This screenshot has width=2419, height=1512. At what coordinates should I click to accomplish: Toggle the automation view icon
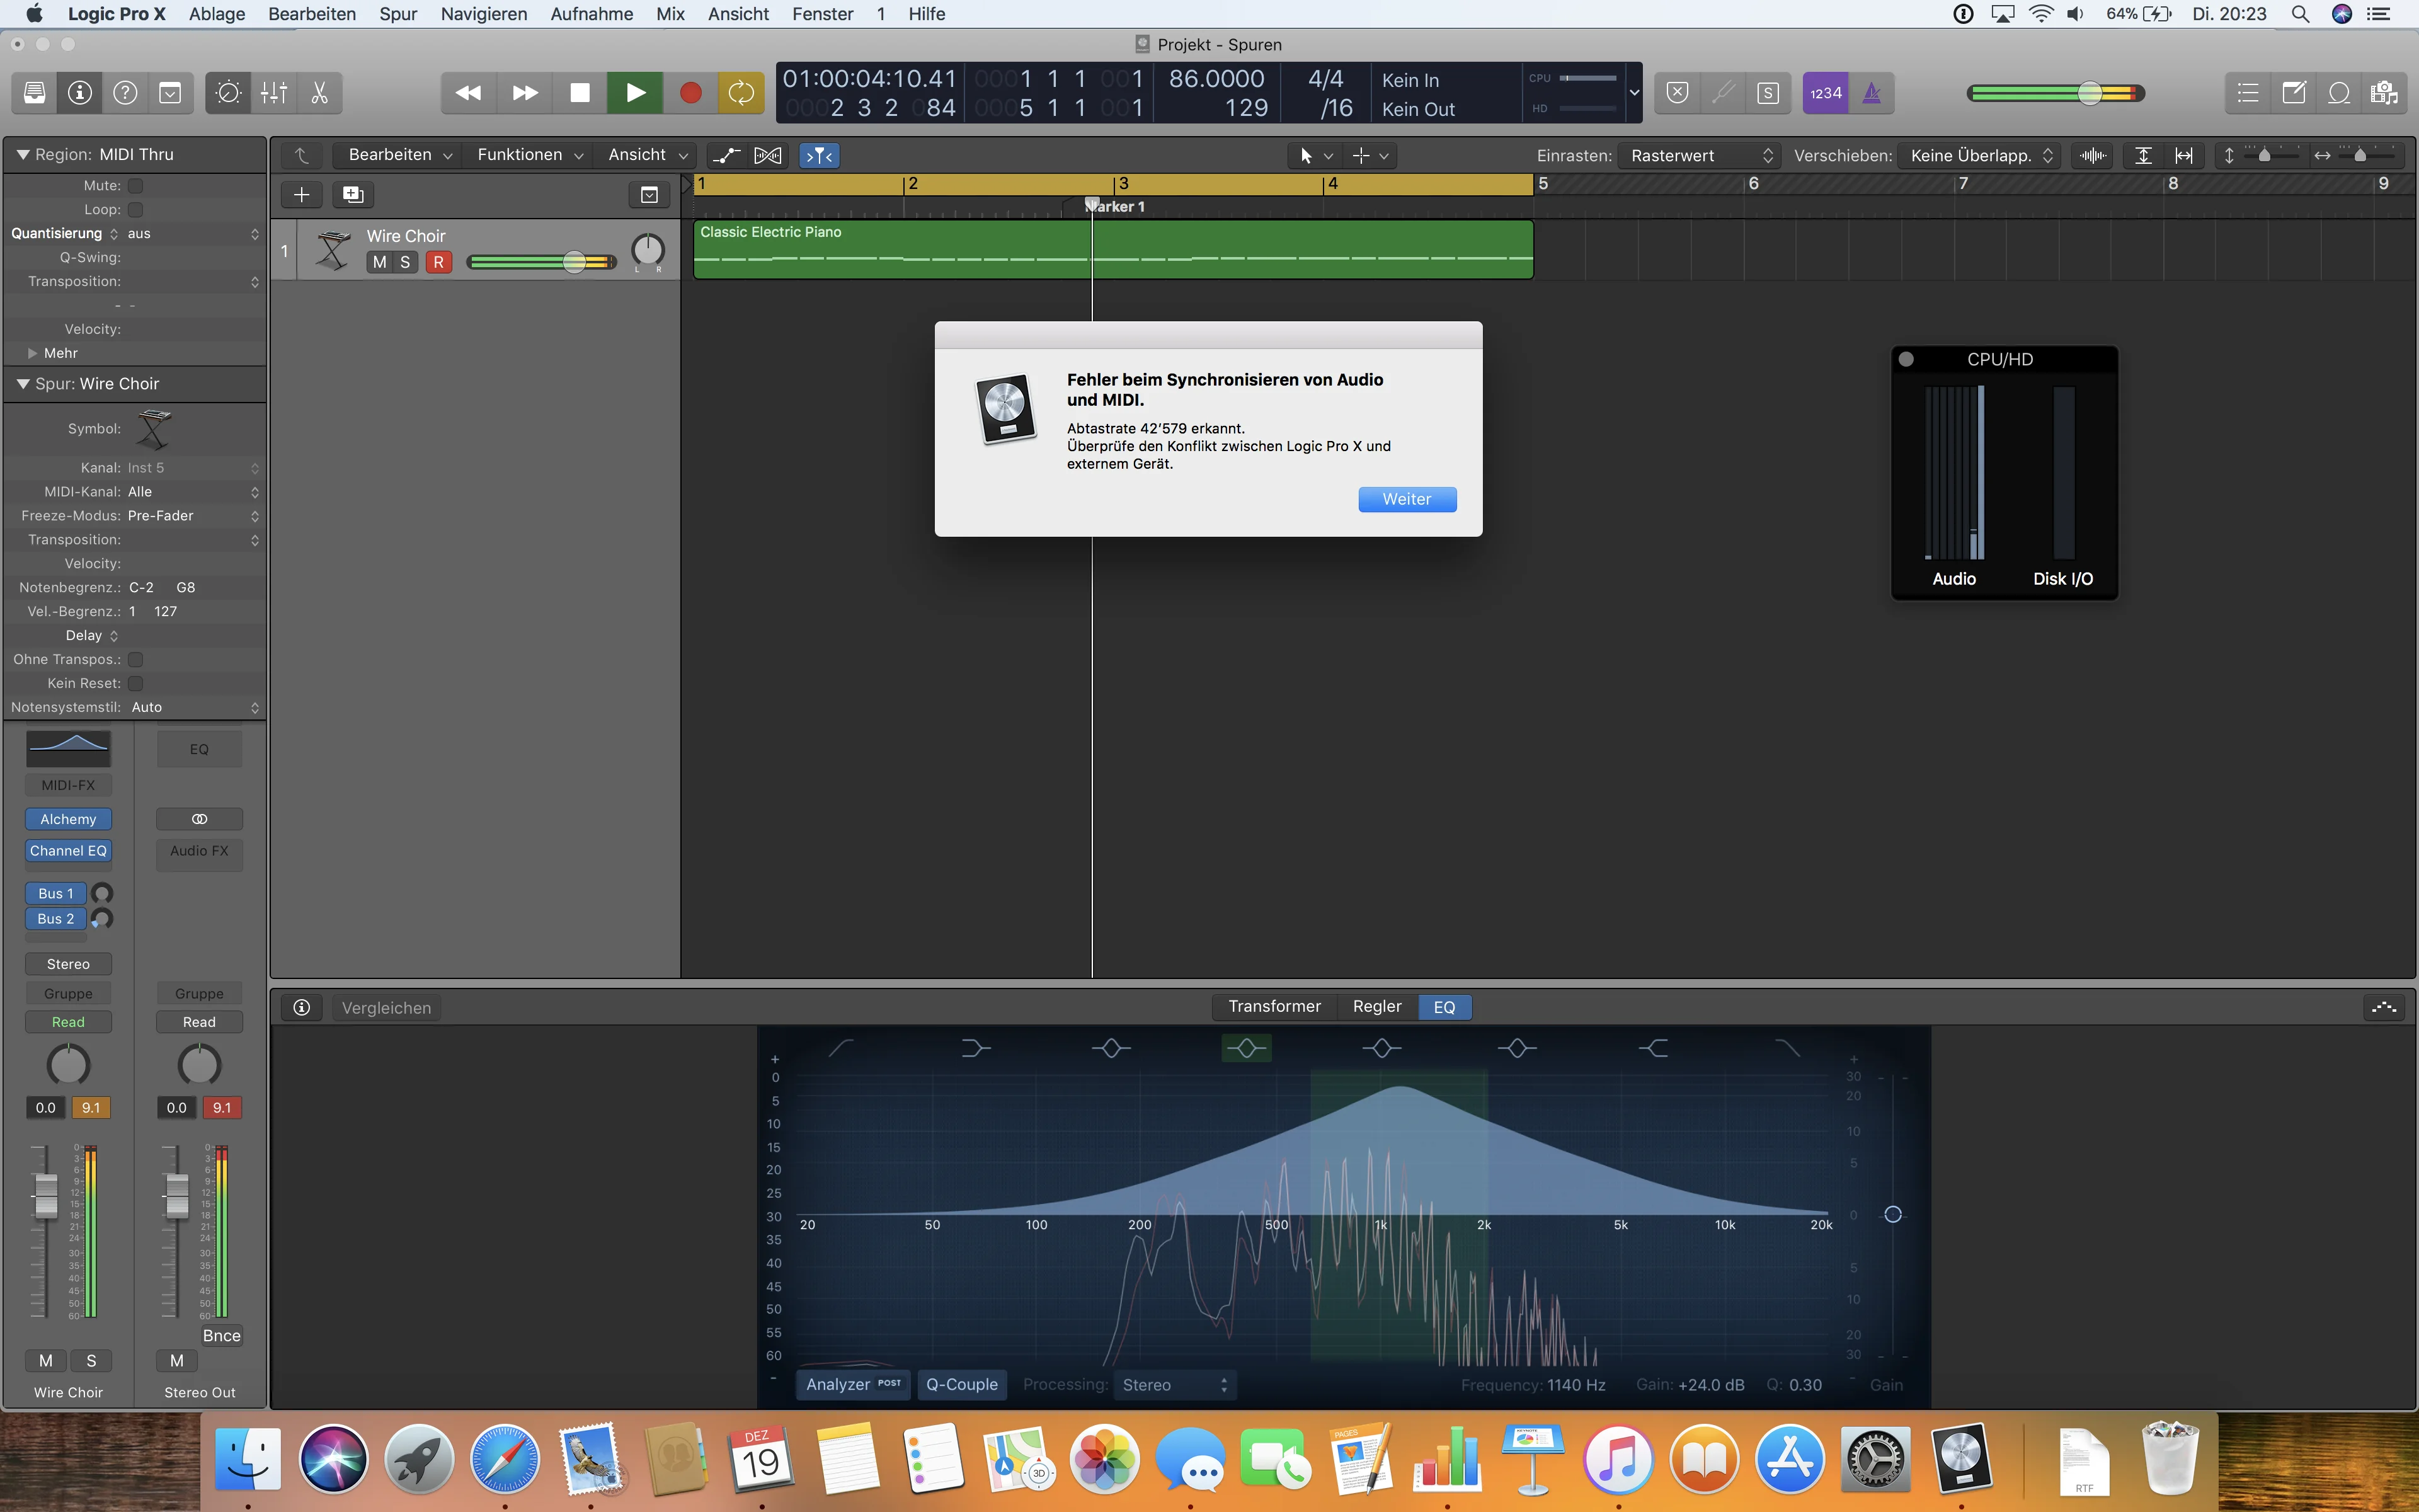click(x=726, y=155)
